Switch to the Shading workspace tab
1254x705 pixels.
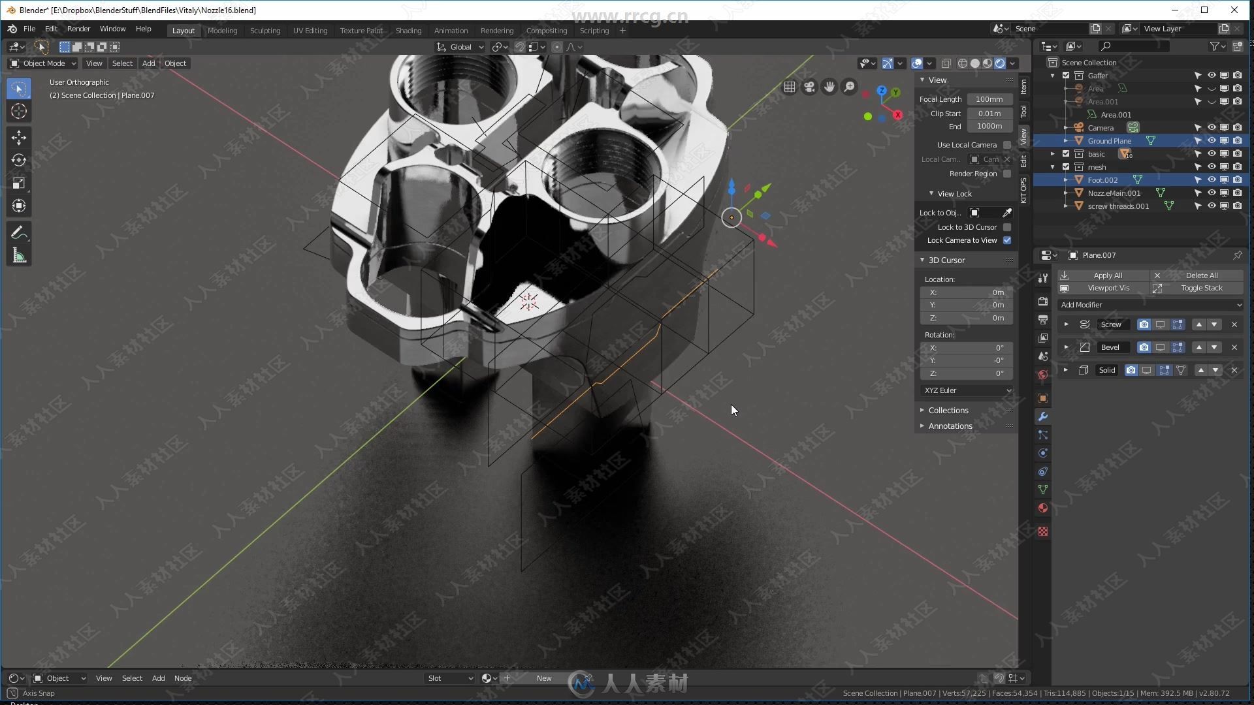408,30
